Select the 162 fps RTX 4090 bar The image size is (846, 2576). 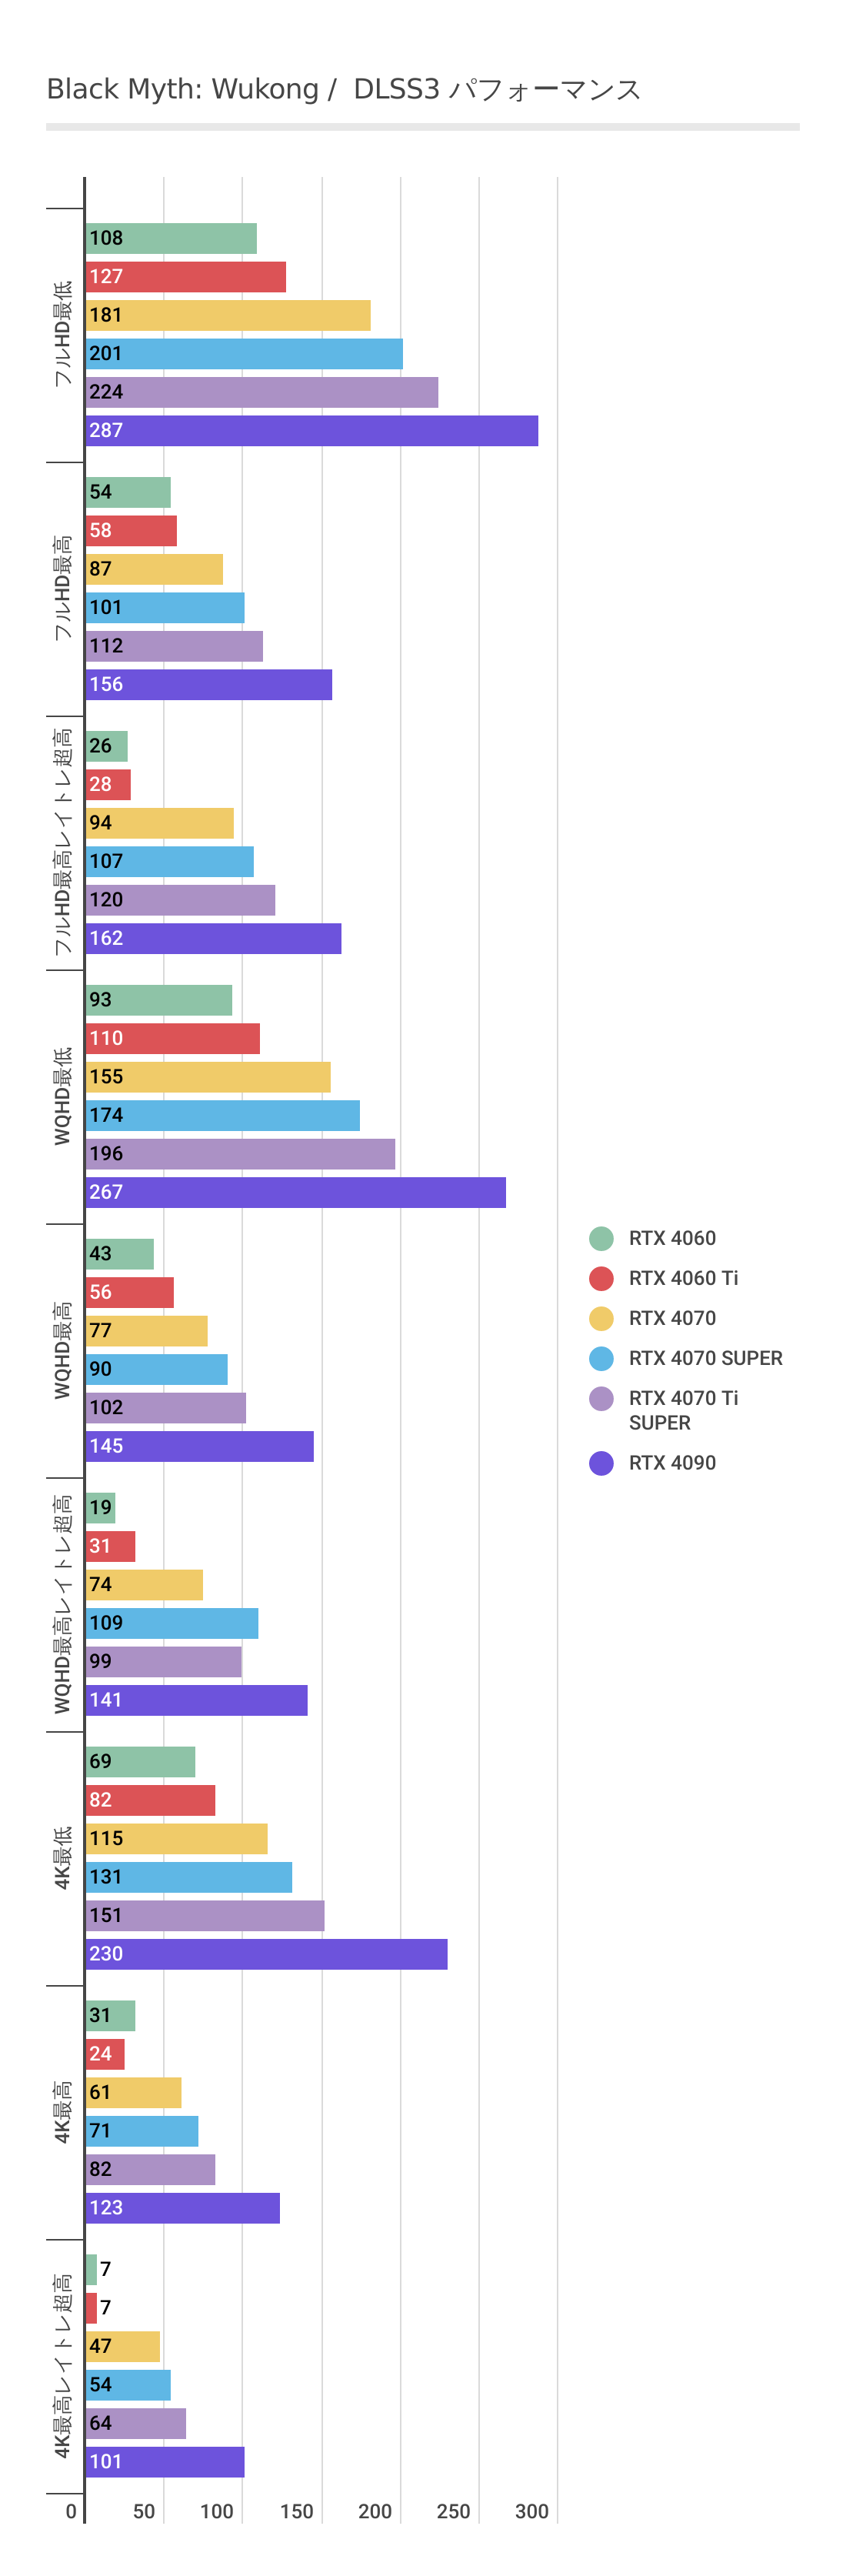click(214, 939)
